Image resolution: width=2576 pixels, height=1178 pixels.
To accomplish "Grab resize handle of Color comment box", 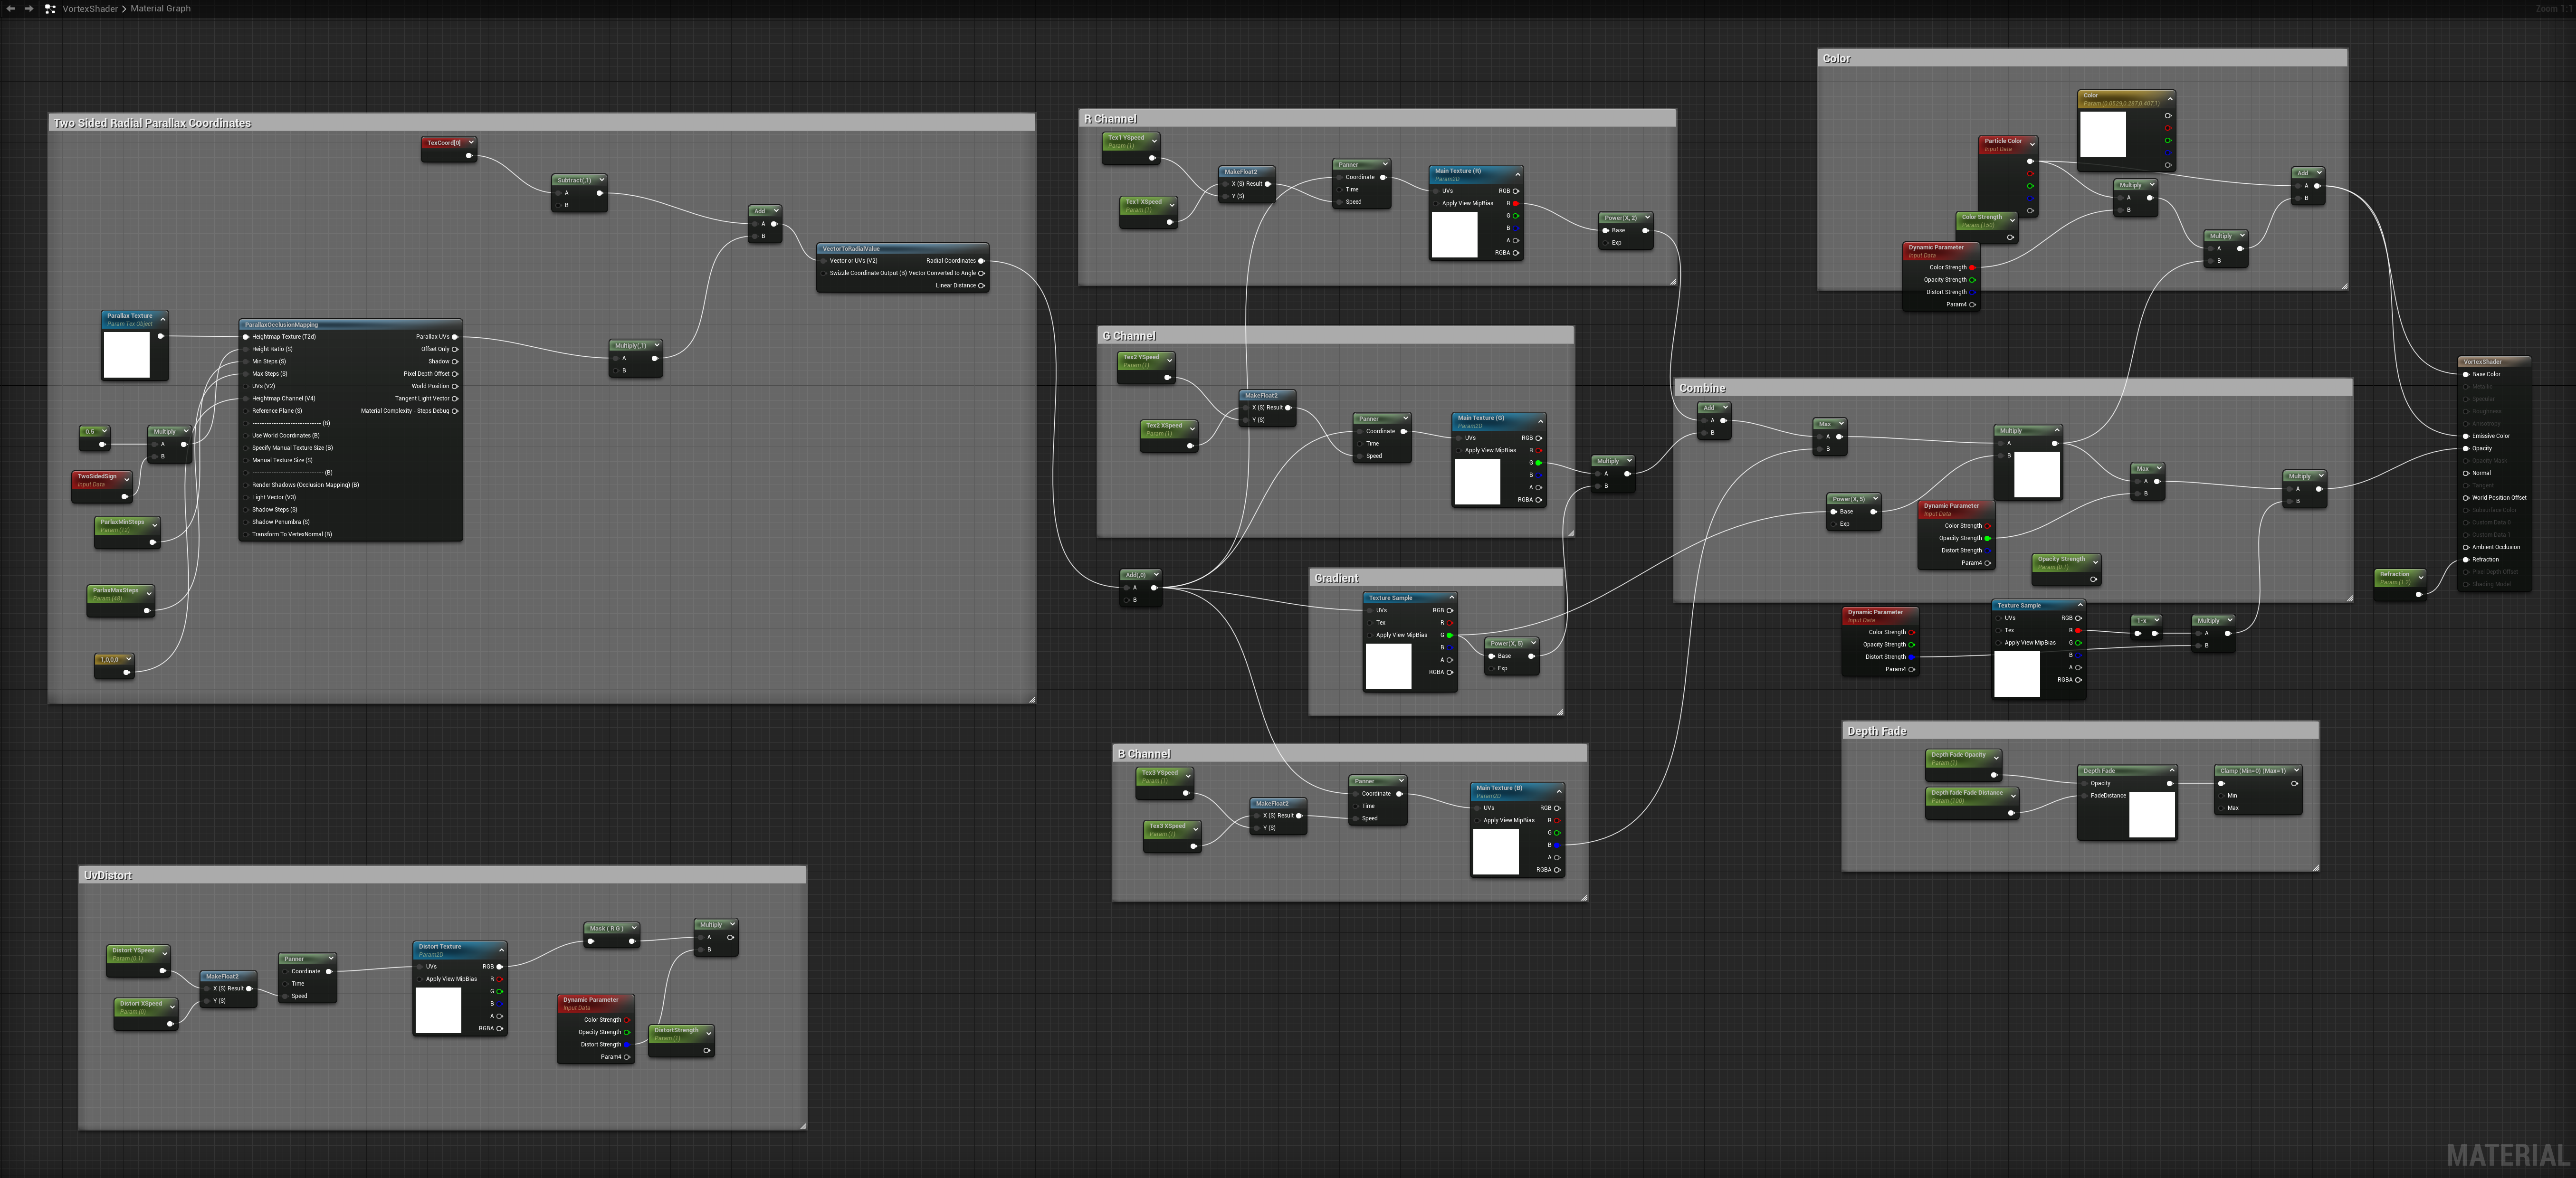I will tap(2343, 286).
